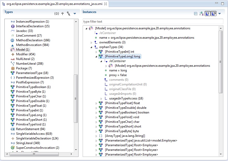
Task: Select [PrimitiveTypeVoid] void instance
Action: (122, 117)
